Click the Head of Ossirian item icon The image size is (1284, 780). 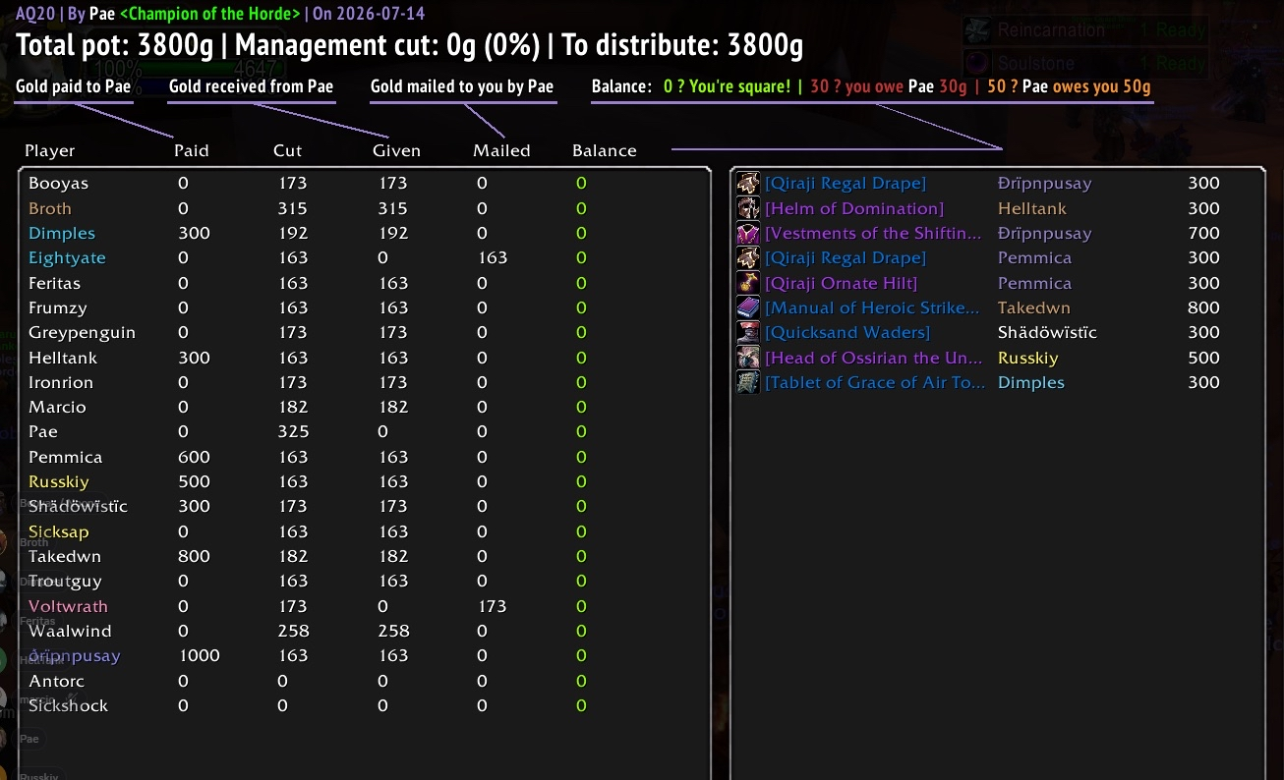[x=748, y=358]
